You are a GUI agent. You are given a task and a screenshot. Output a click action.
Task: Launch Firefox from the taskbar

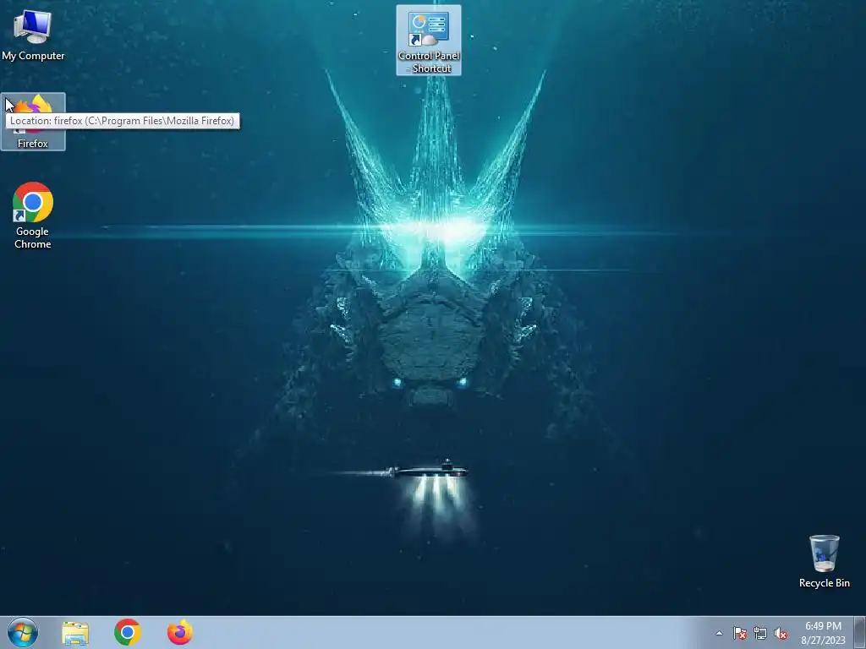click(x=179, y=632)
